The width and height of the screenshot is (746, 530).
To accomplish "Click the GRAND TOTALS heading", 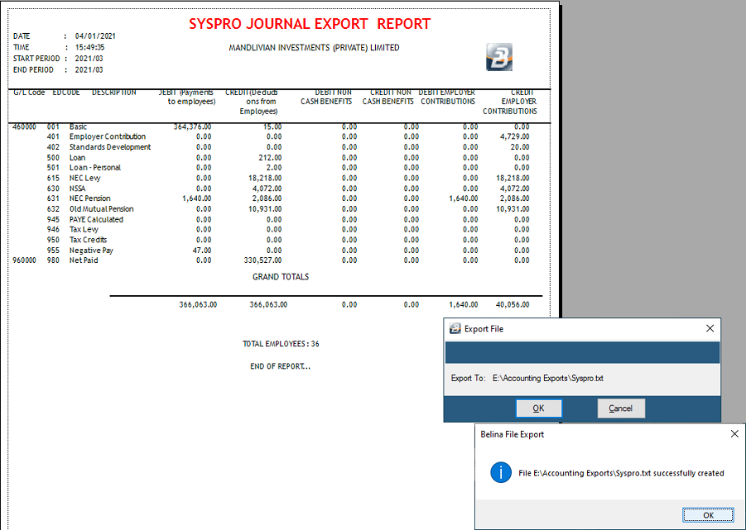I will pyautogui.click(x=281, y=277).
